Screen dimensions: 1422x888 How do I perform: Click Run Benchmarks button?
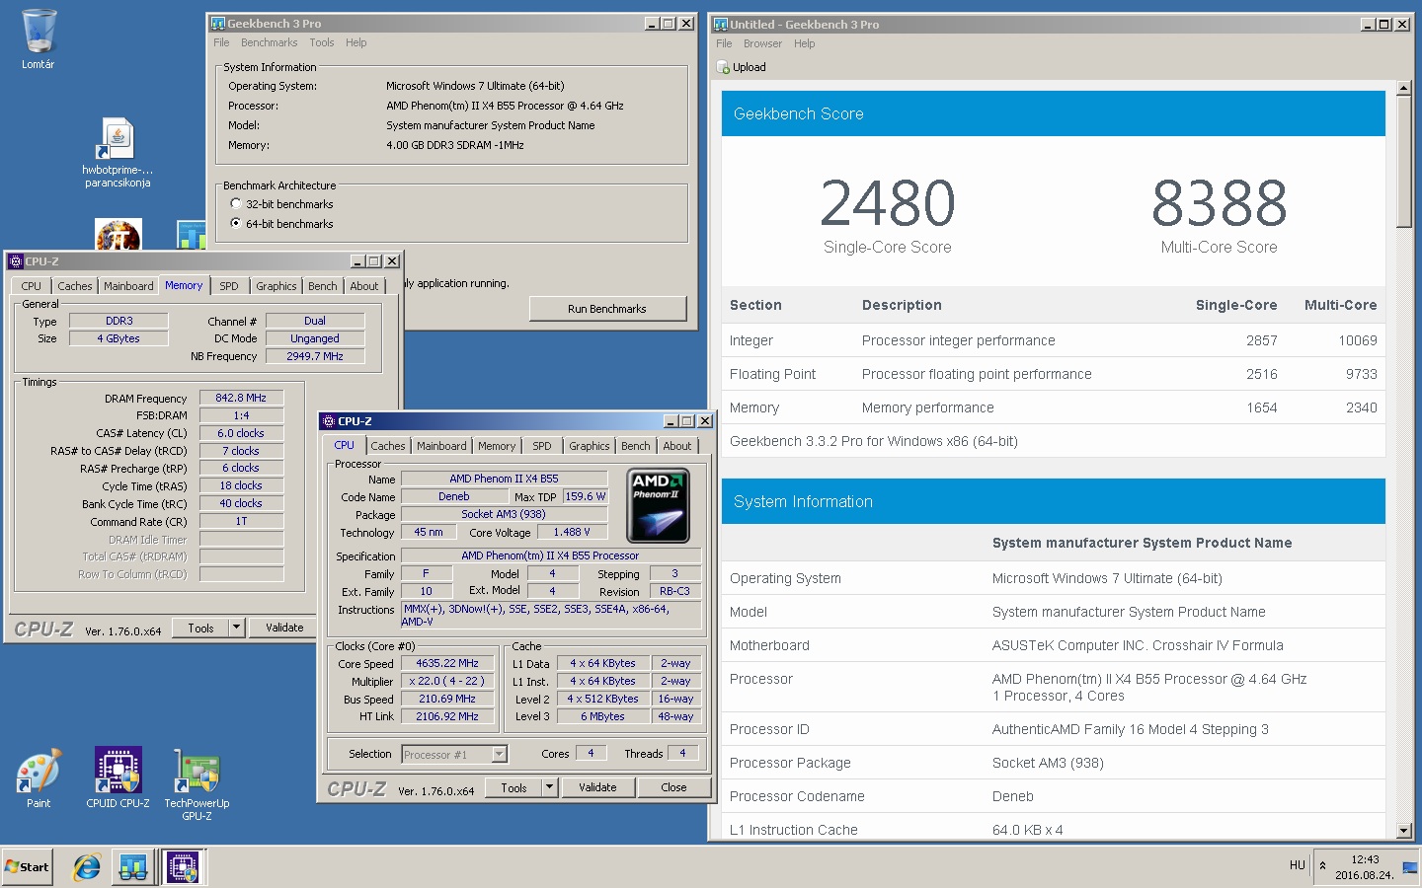point(607,309)
